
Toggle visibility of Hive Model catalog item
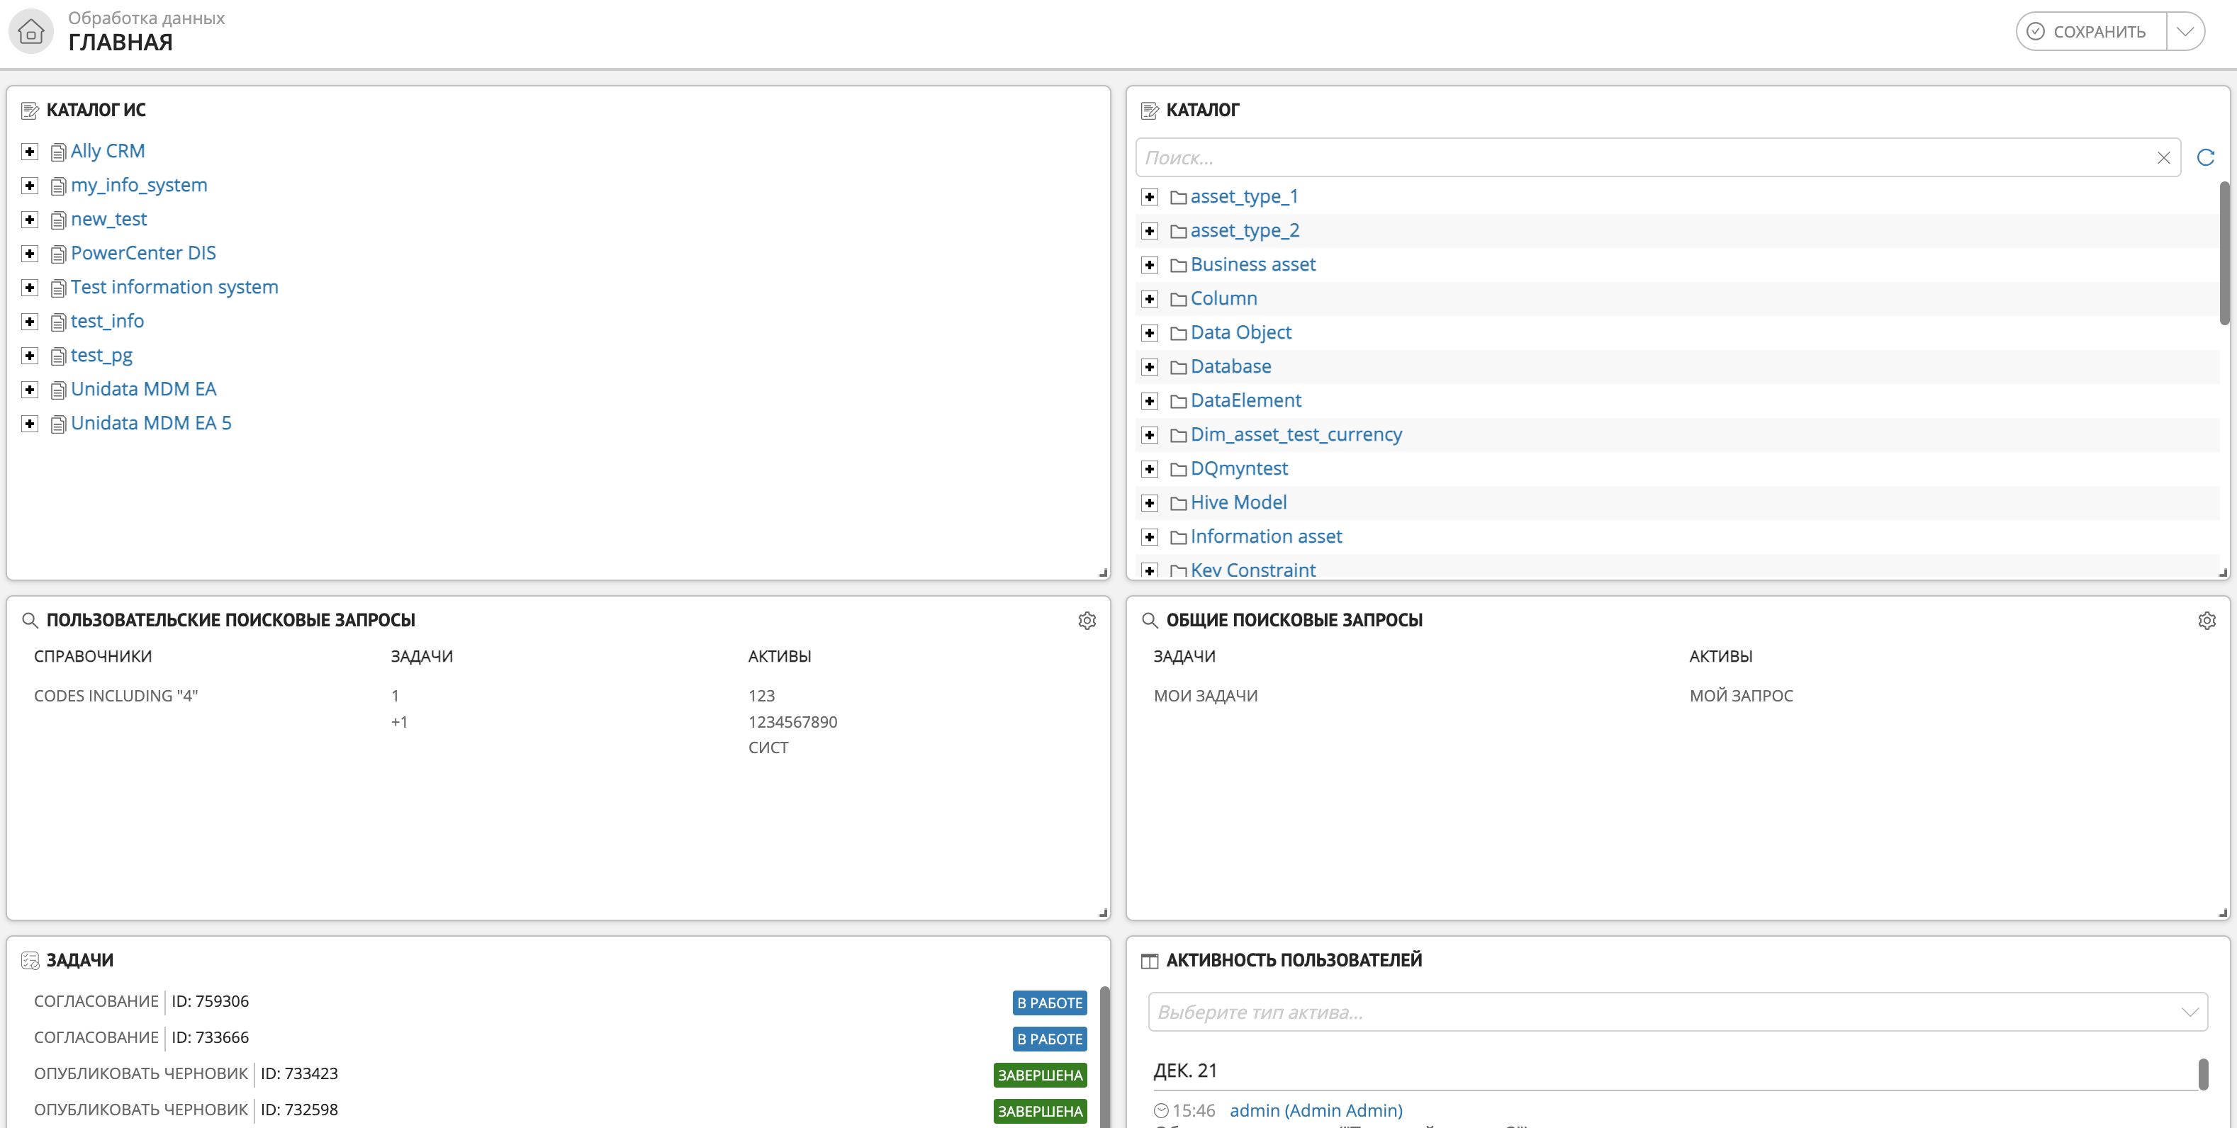(x=1151, y=502)
